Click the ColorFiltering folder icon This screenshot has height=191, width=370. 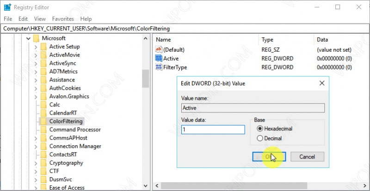click(43, 121)
